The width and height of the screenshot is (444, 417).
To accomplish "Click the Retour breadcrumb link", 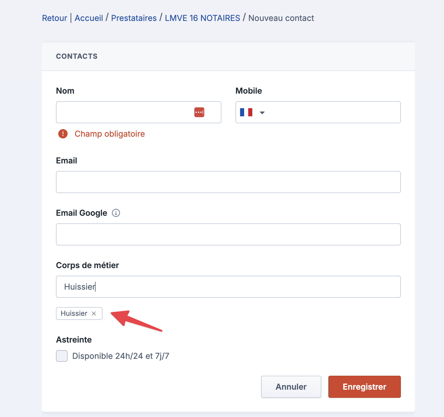I will click(54, 18).
